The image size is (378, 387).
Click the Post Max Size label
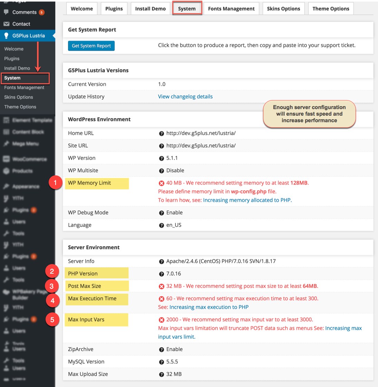[x=84, y=286]
